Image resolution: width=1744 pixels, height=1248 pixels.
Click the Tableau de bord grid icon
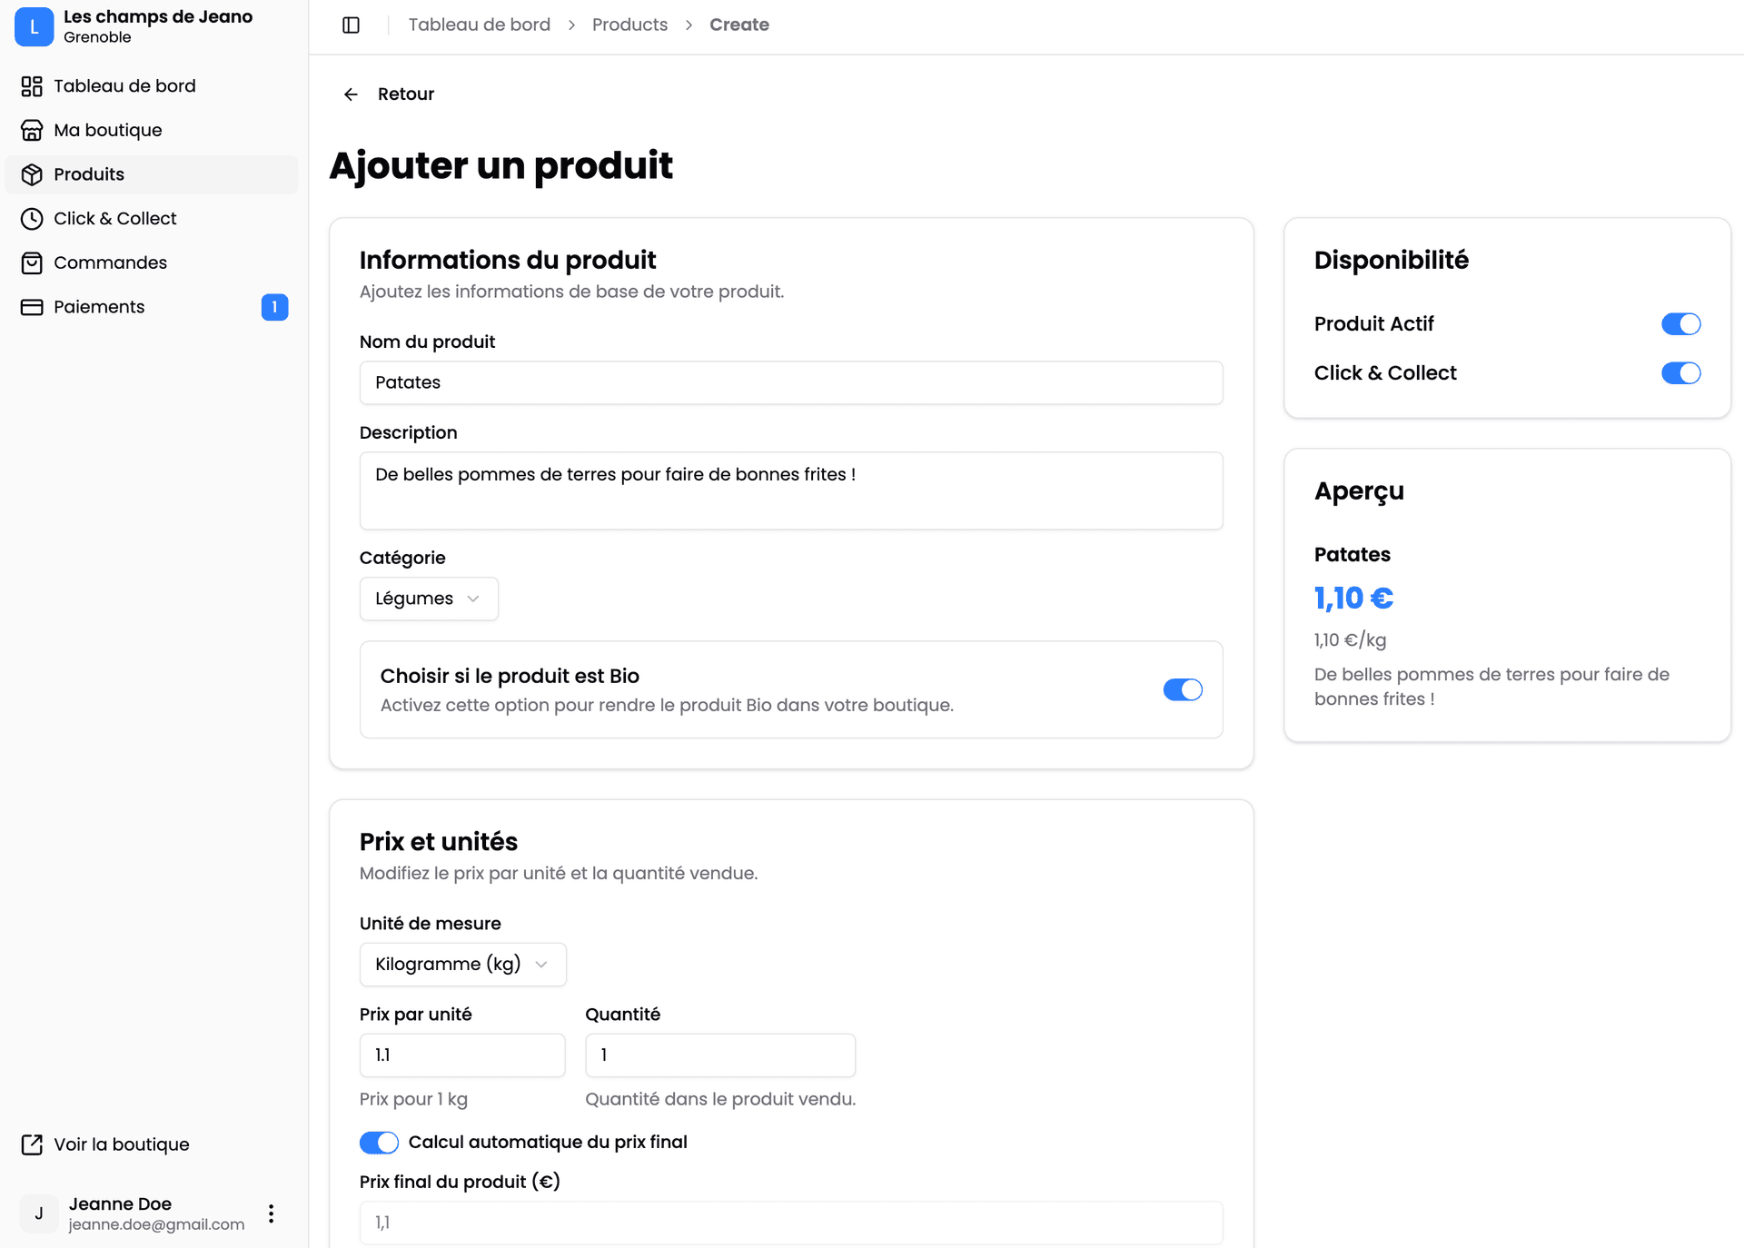click(32, 86)
